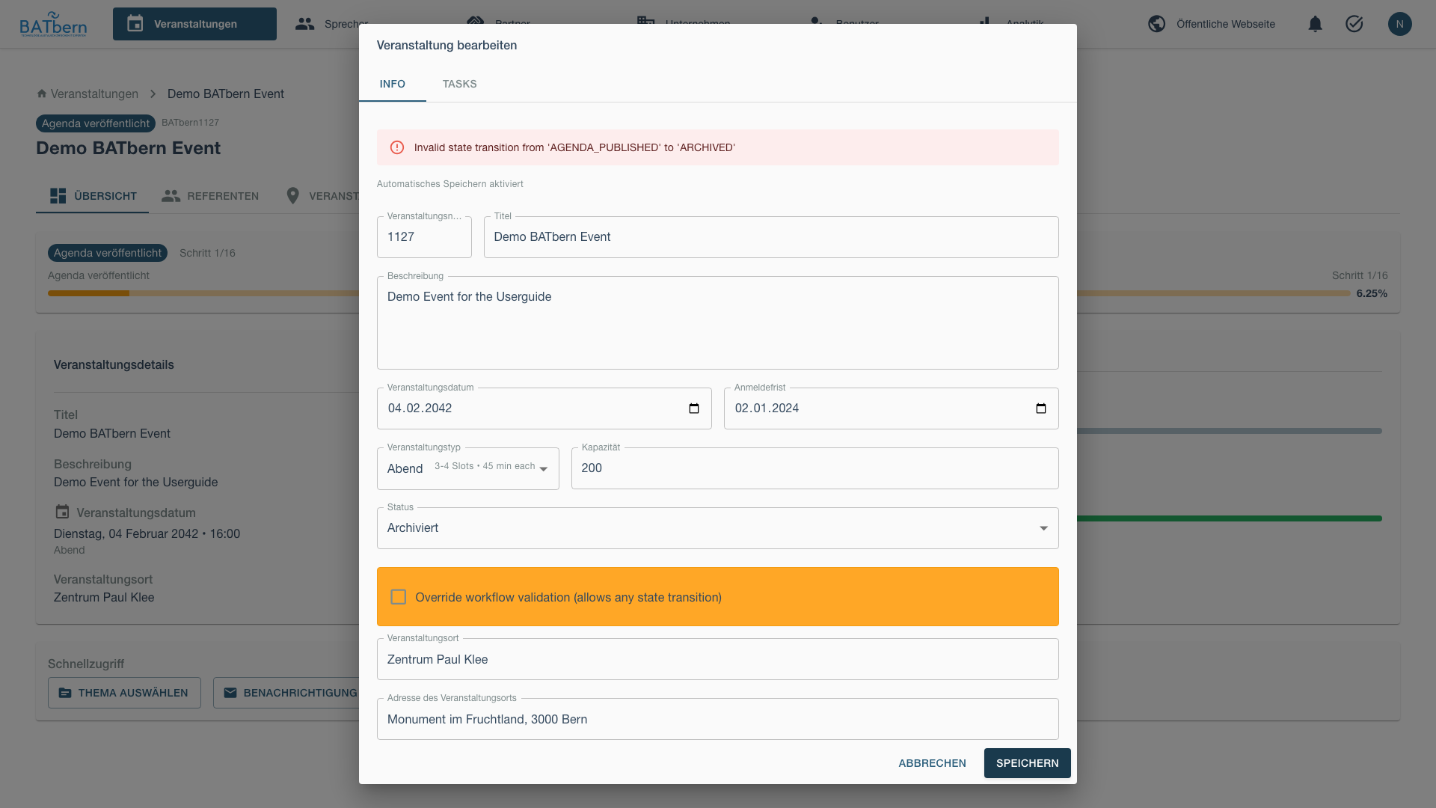Viewport: 1436px width, 808px height.
Task: Open Veranstaltungsdatum calendar picker icon
Action: (x=693, y=408)
